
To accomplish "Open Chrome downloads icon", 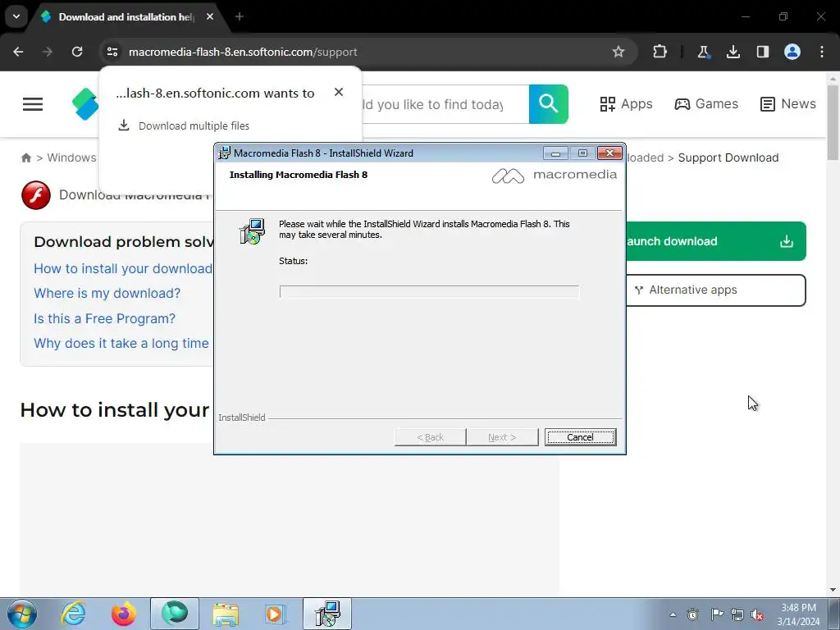I will pos(733,52).
